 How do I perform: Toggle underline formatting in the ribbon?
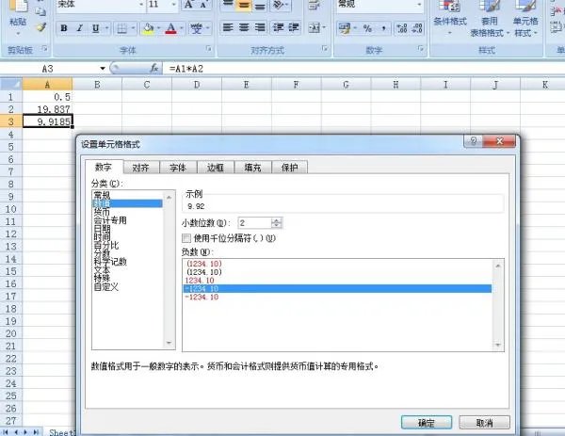tap(95, 28)
